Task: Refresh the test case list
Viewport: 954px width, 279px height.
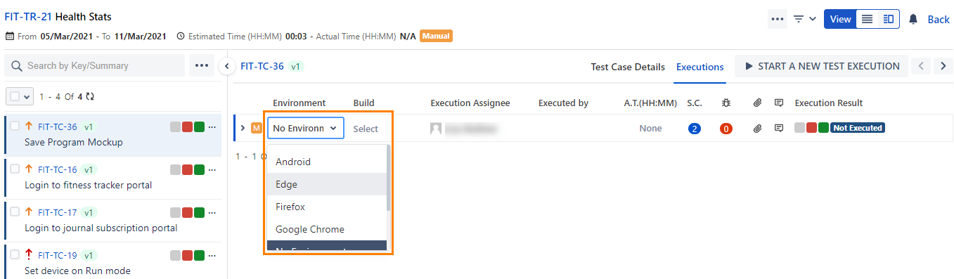Action: (90, 96)
